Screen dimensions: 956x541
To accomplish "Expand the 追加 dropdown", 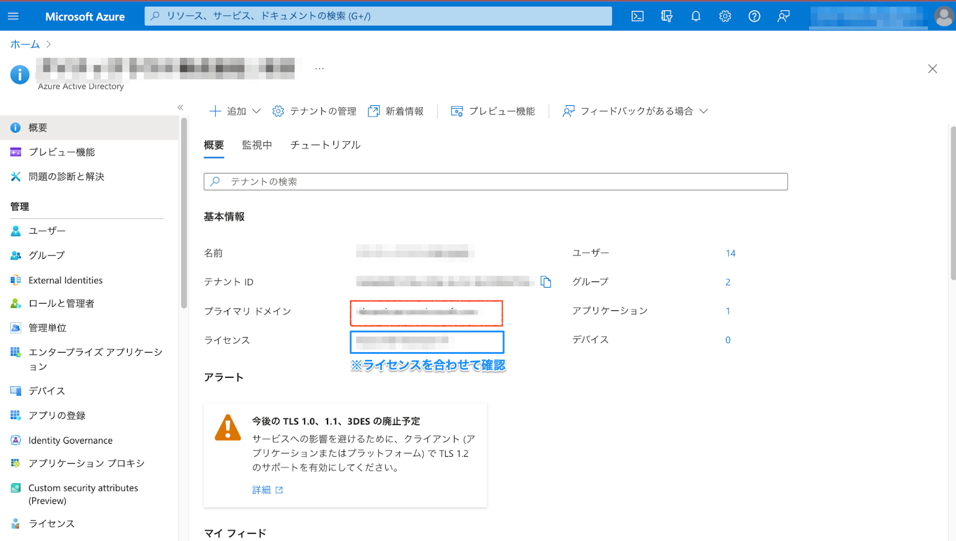I will (235, 111).
